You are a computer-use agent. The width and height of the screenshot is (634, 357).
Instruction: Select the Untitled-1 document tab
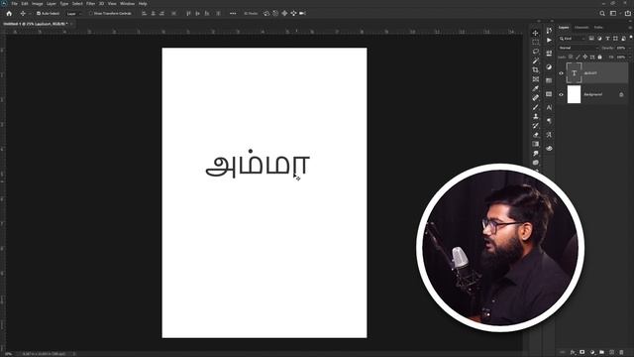36,24
